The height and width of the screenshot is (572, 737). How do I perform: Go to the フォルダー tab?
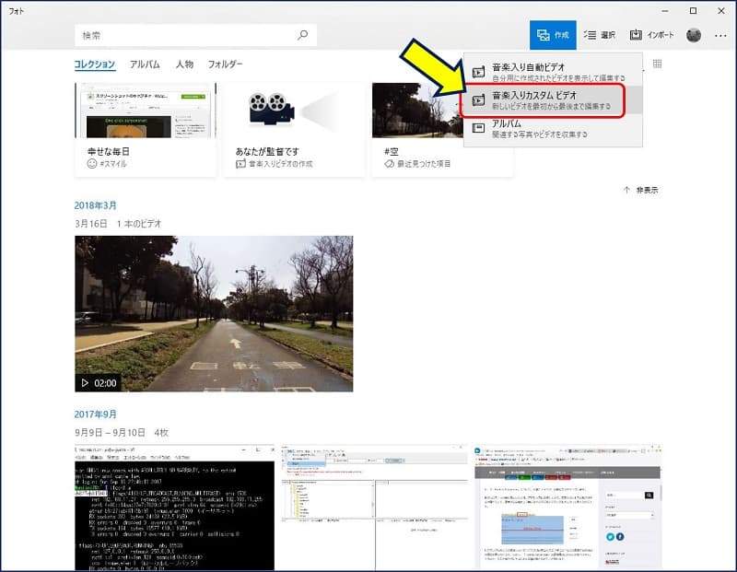[x=226, y=64]
